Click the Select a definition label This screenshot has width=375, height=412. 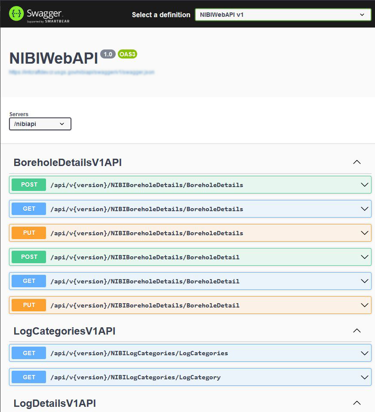coord(161,15)
